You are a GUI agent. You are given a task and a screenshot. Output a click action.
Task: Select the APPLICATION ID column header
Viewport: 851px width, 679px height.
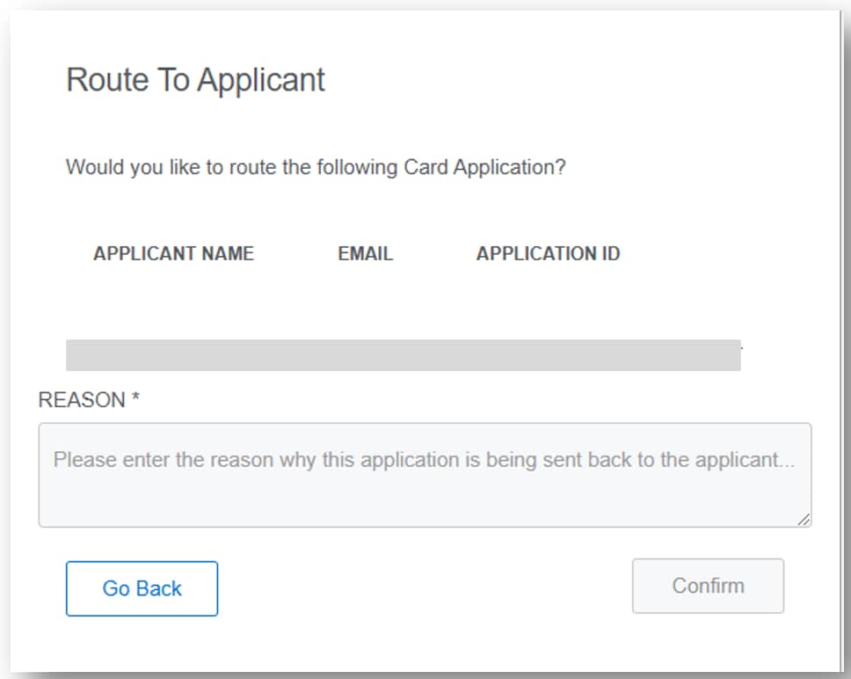click(x=548, y=253)
